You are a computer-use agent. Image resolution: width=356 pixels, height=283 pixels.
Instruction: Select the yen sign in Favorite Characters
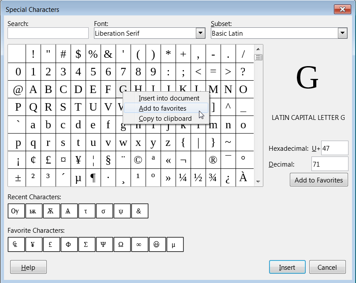(x=34, y=244)
